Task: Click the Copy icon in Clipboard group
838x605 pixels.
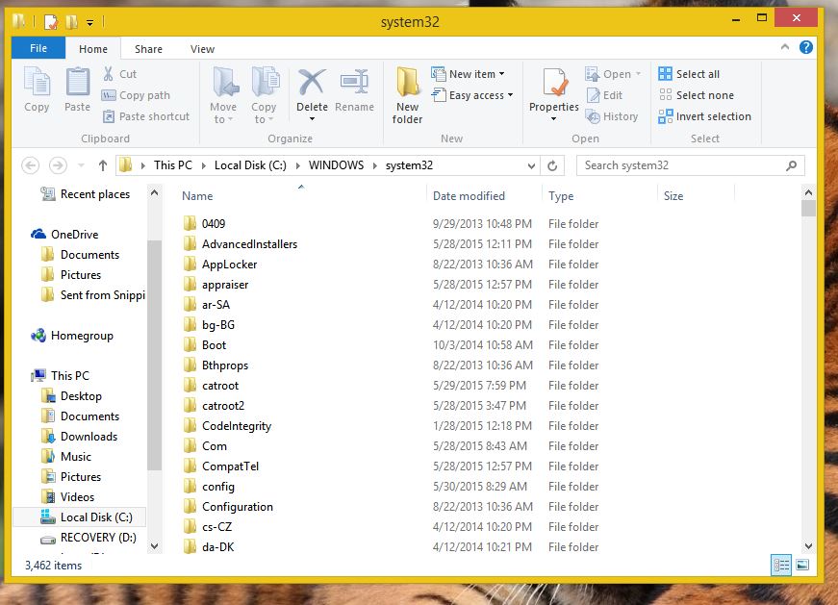Action: pyautogui.click(x=37, y=82)
